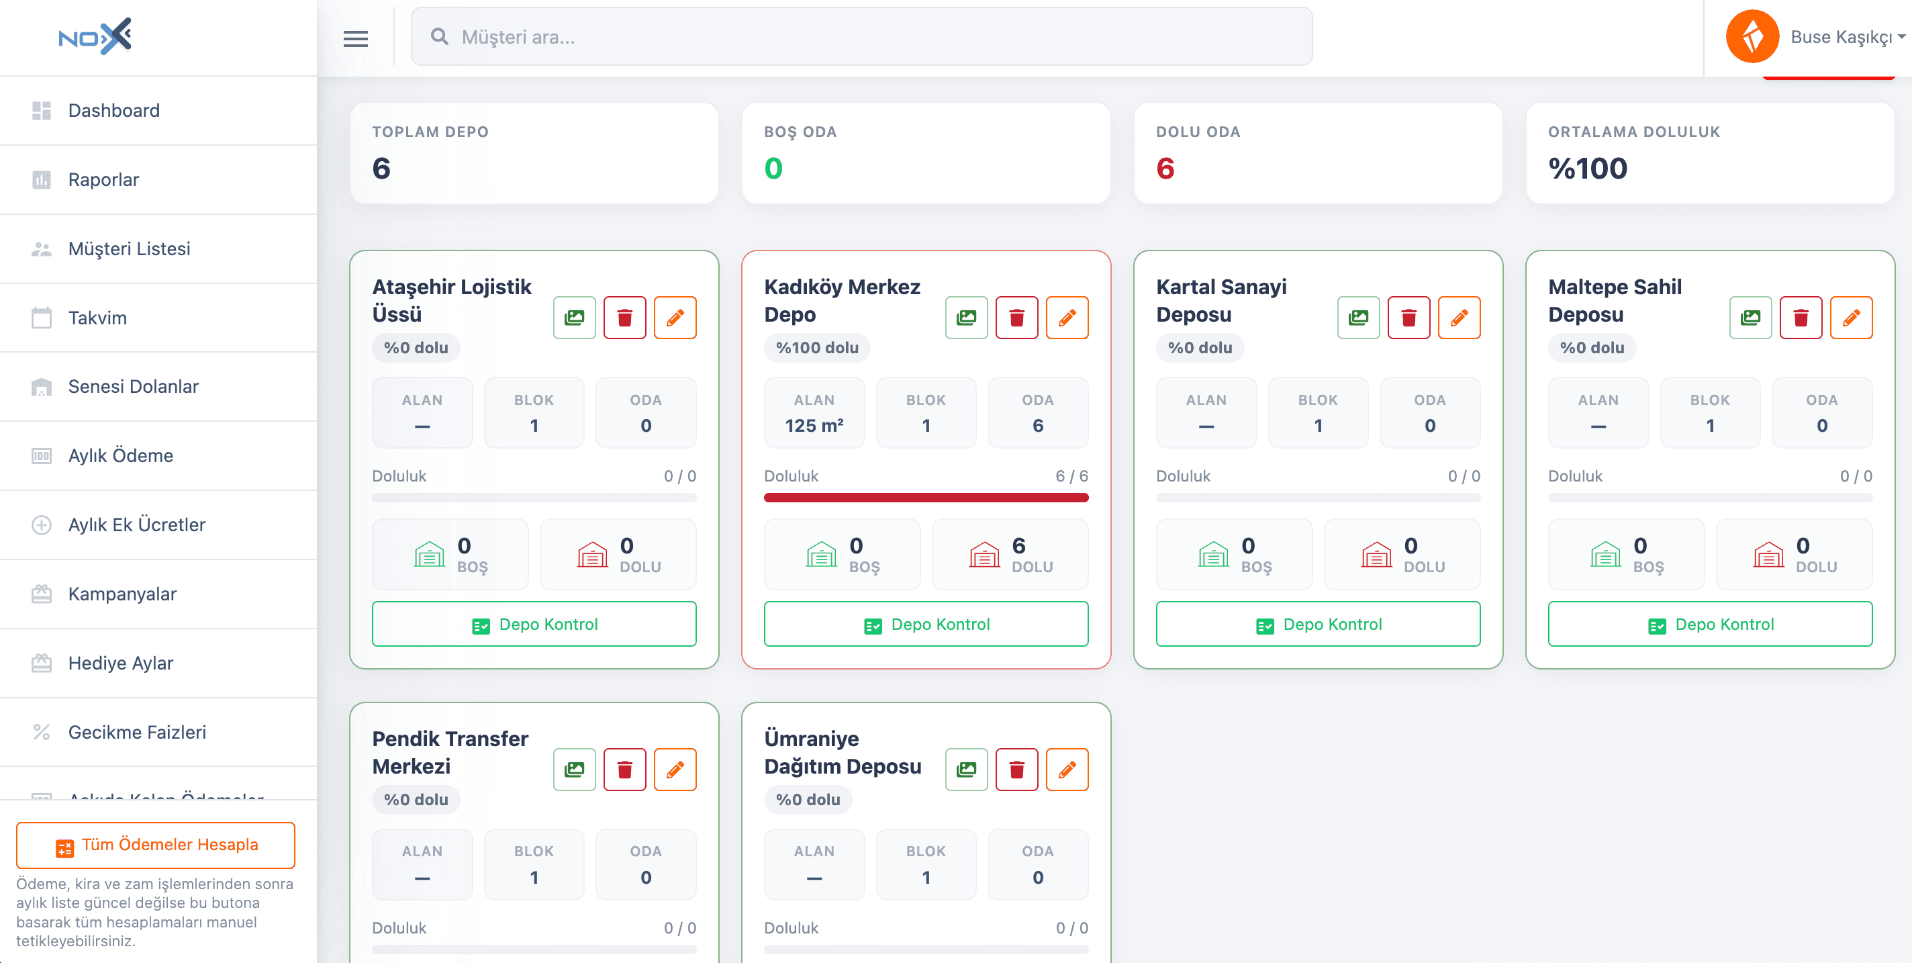Click the search magnifier icon
The height and width of the screenshot is (963, 1912).
[x=440, y=36]
